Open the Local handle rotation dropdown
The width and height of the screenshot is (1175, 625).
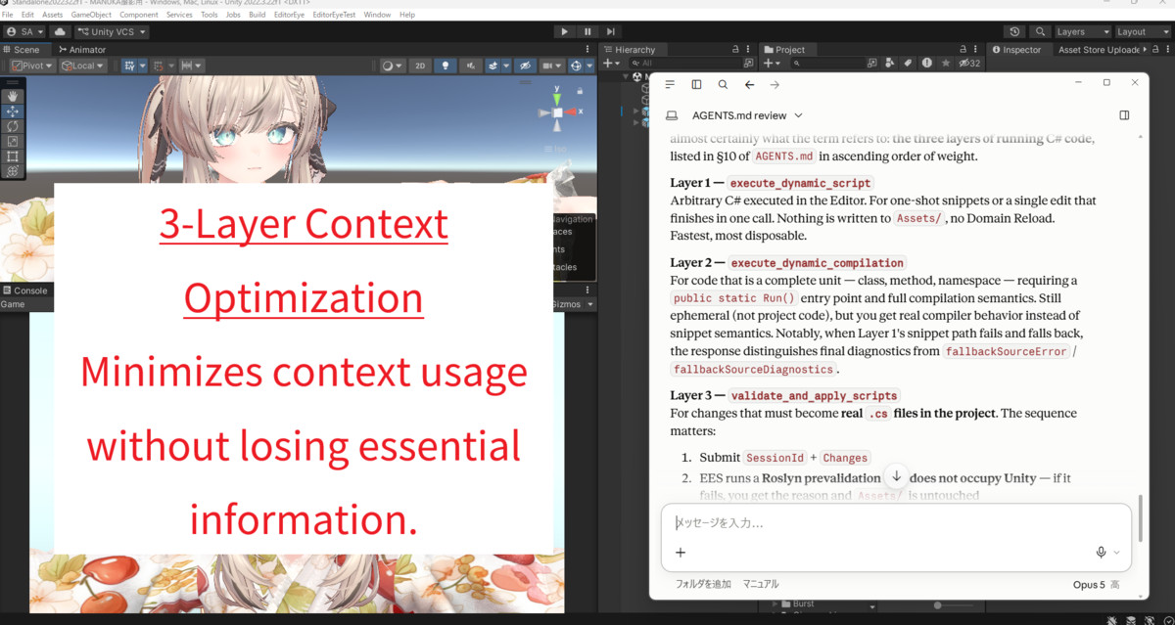point(83,66)
